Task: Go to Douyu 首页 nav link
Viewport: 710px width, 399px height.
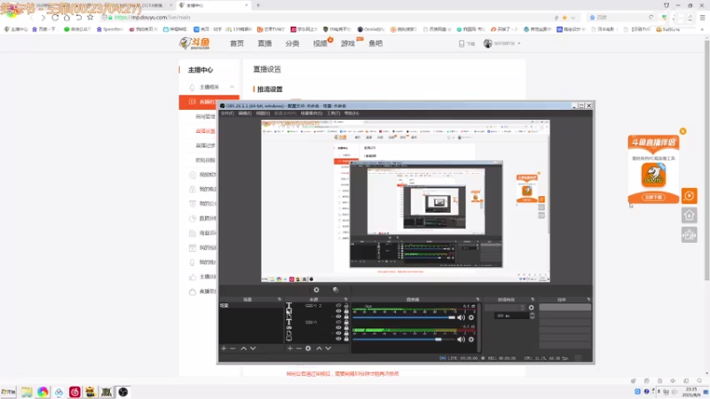Action: tap(237, 43)
